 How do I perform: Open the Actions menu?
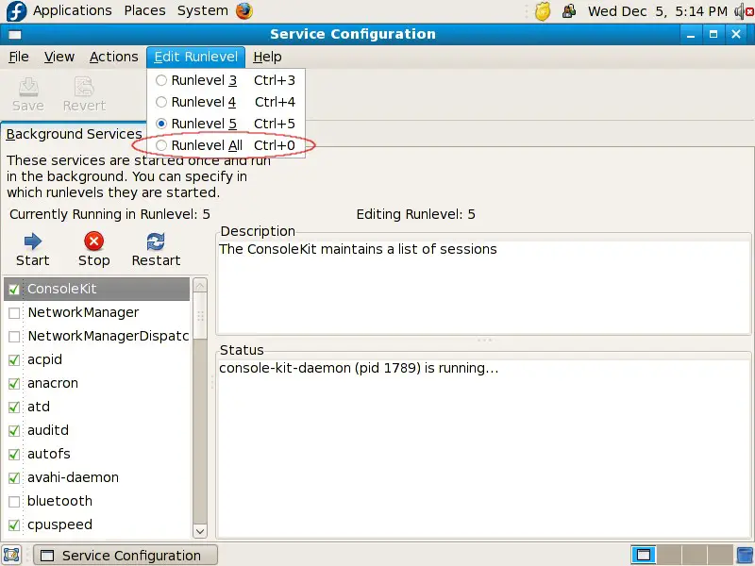(113, 57)
